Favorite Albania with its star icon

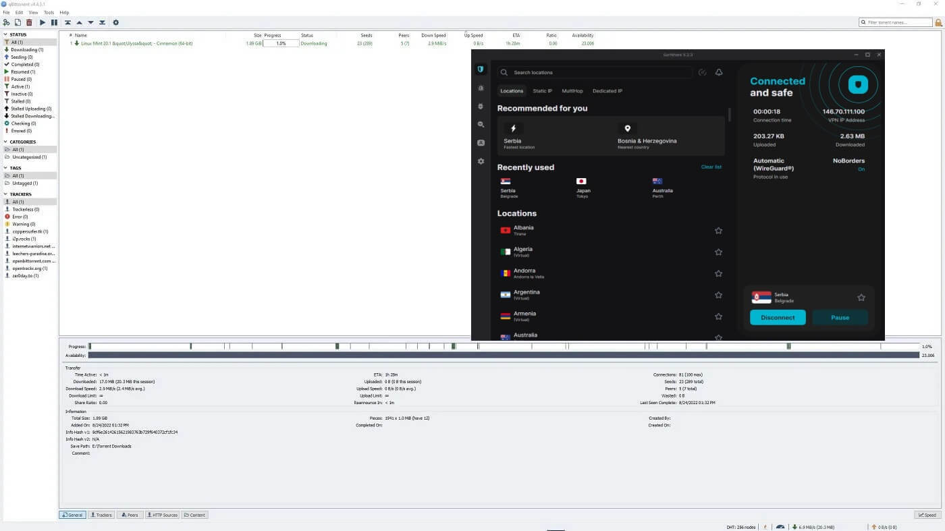[718, 230]
